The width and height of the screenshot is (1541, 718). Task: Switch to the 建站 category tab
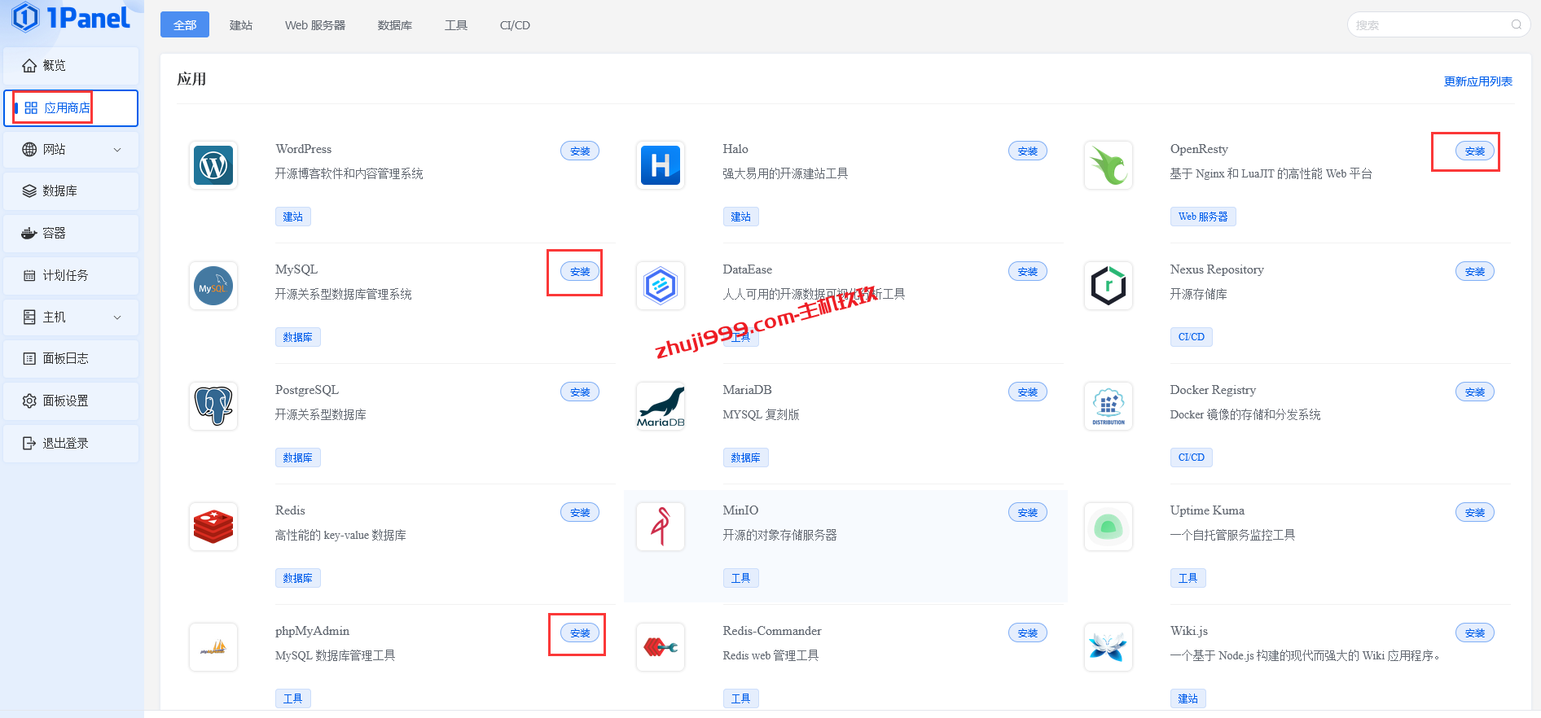pos(241,25)
